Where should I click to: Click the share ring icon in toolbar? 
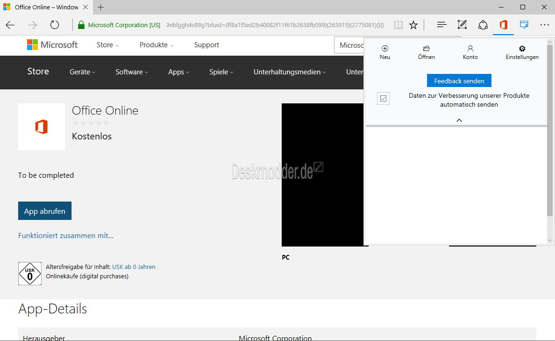(483, 25)
